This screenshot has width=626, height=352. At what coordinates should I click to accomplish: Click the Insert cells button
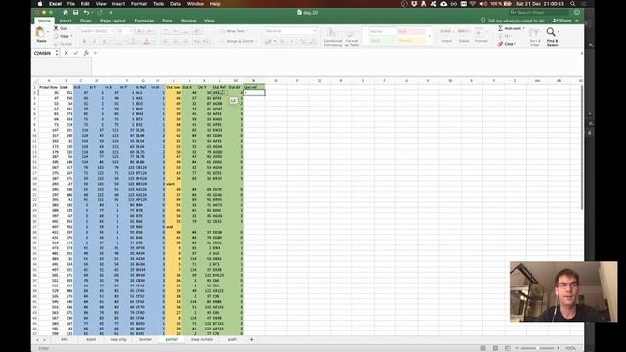(446, 35)
